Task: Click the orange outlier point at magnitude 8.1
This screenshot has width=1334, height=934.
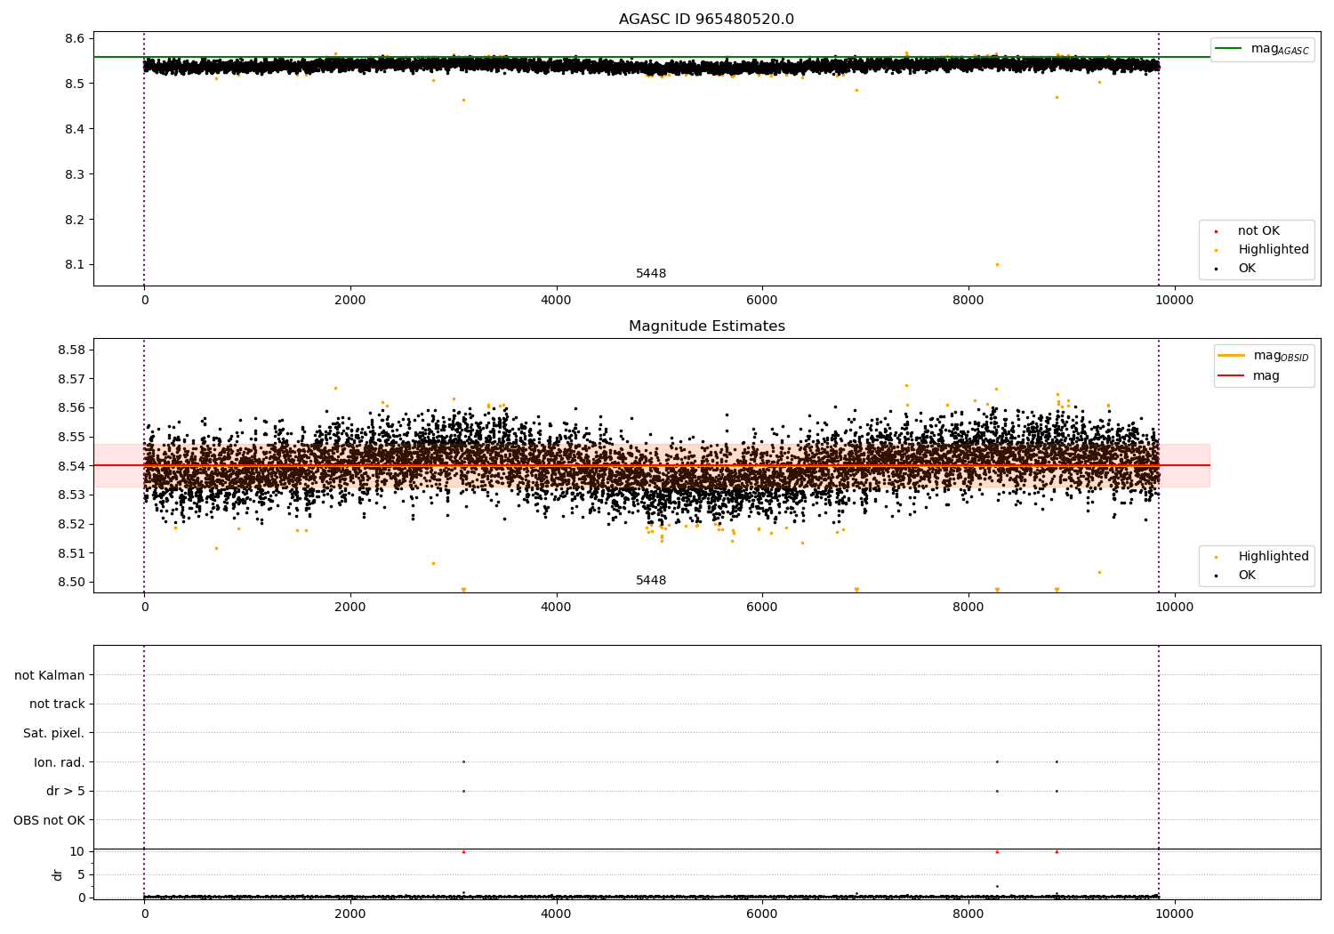Action: coord(997,264)
